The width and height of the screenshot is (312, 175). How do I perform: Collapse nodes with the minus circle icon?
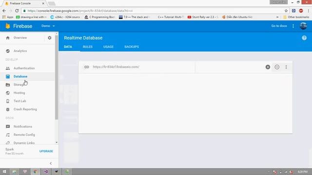[x=277, y=67]
